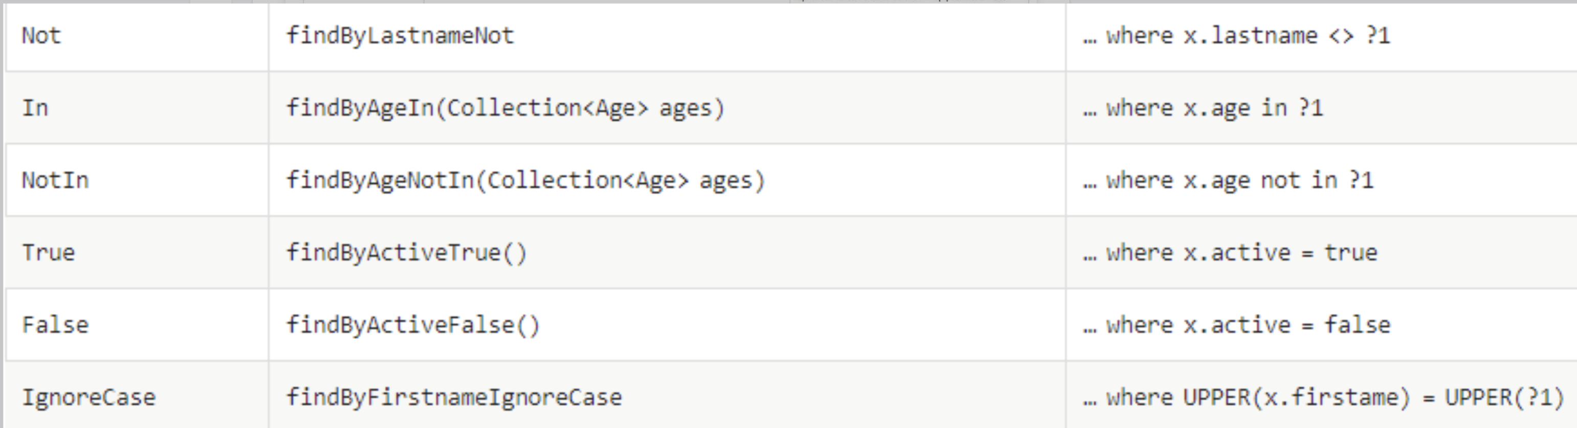Select the findByAgeNotIn(Collection<Age> ages) sample

point(526,180)
